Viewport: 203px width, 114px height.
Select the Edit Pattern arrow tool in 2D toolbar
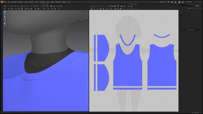click(x=92, y=6)
